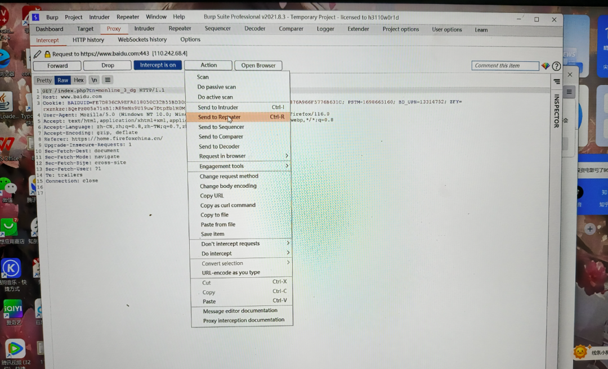Viewport: 608px width, 369px height.
Task: Choose Copy URL
Action: [x=240, y=196]
